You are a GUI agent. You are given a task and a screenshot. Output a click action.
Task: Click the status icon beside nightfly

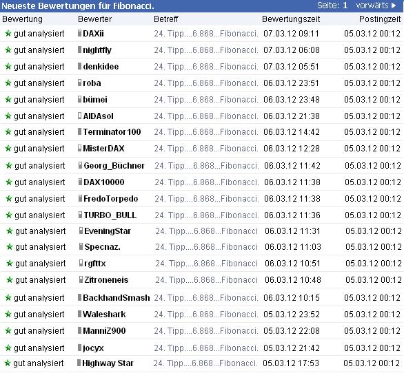[79, 50]
